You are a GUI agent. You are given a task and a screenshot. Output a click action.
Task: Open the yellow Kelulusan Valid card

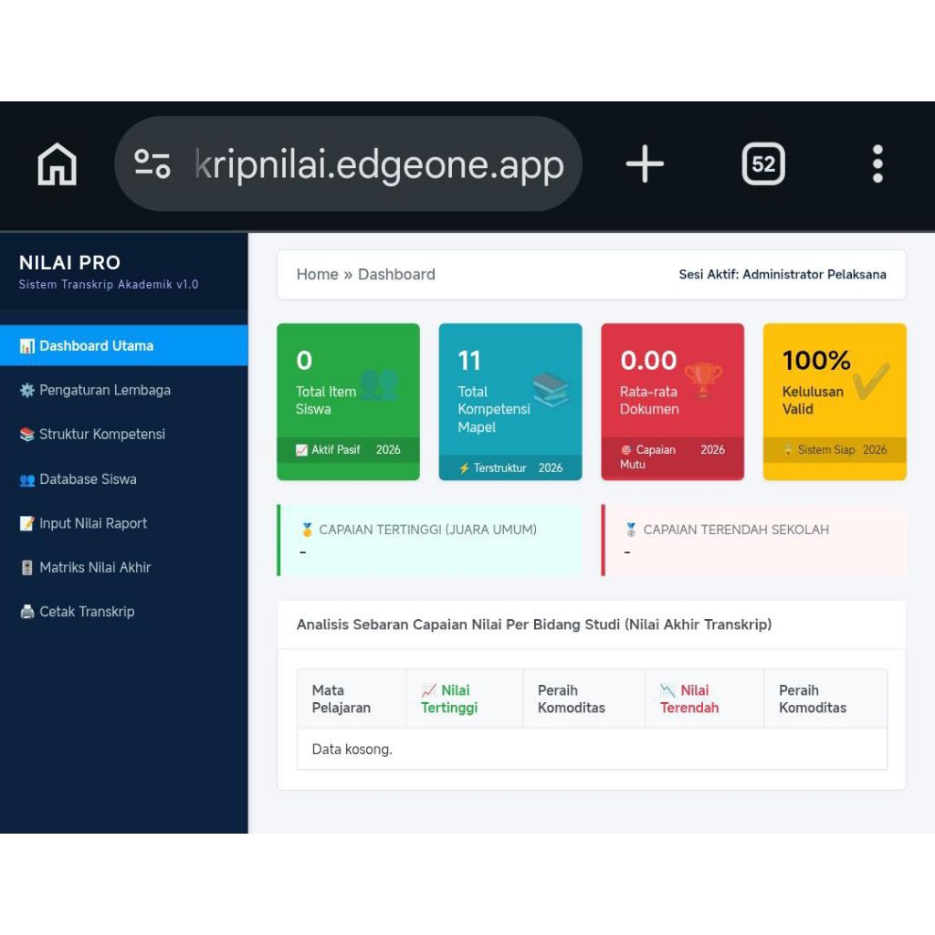click(x=835, y=402)
